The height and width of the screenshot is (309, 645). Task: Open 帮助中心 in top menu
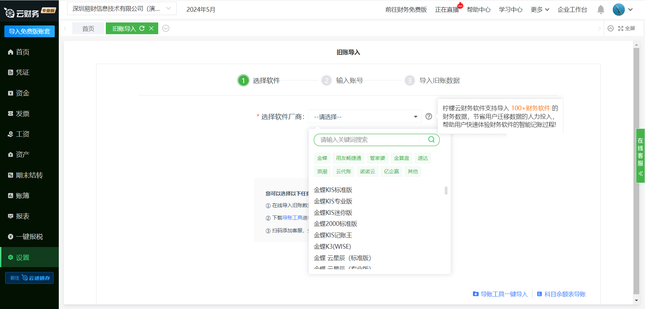479,9
